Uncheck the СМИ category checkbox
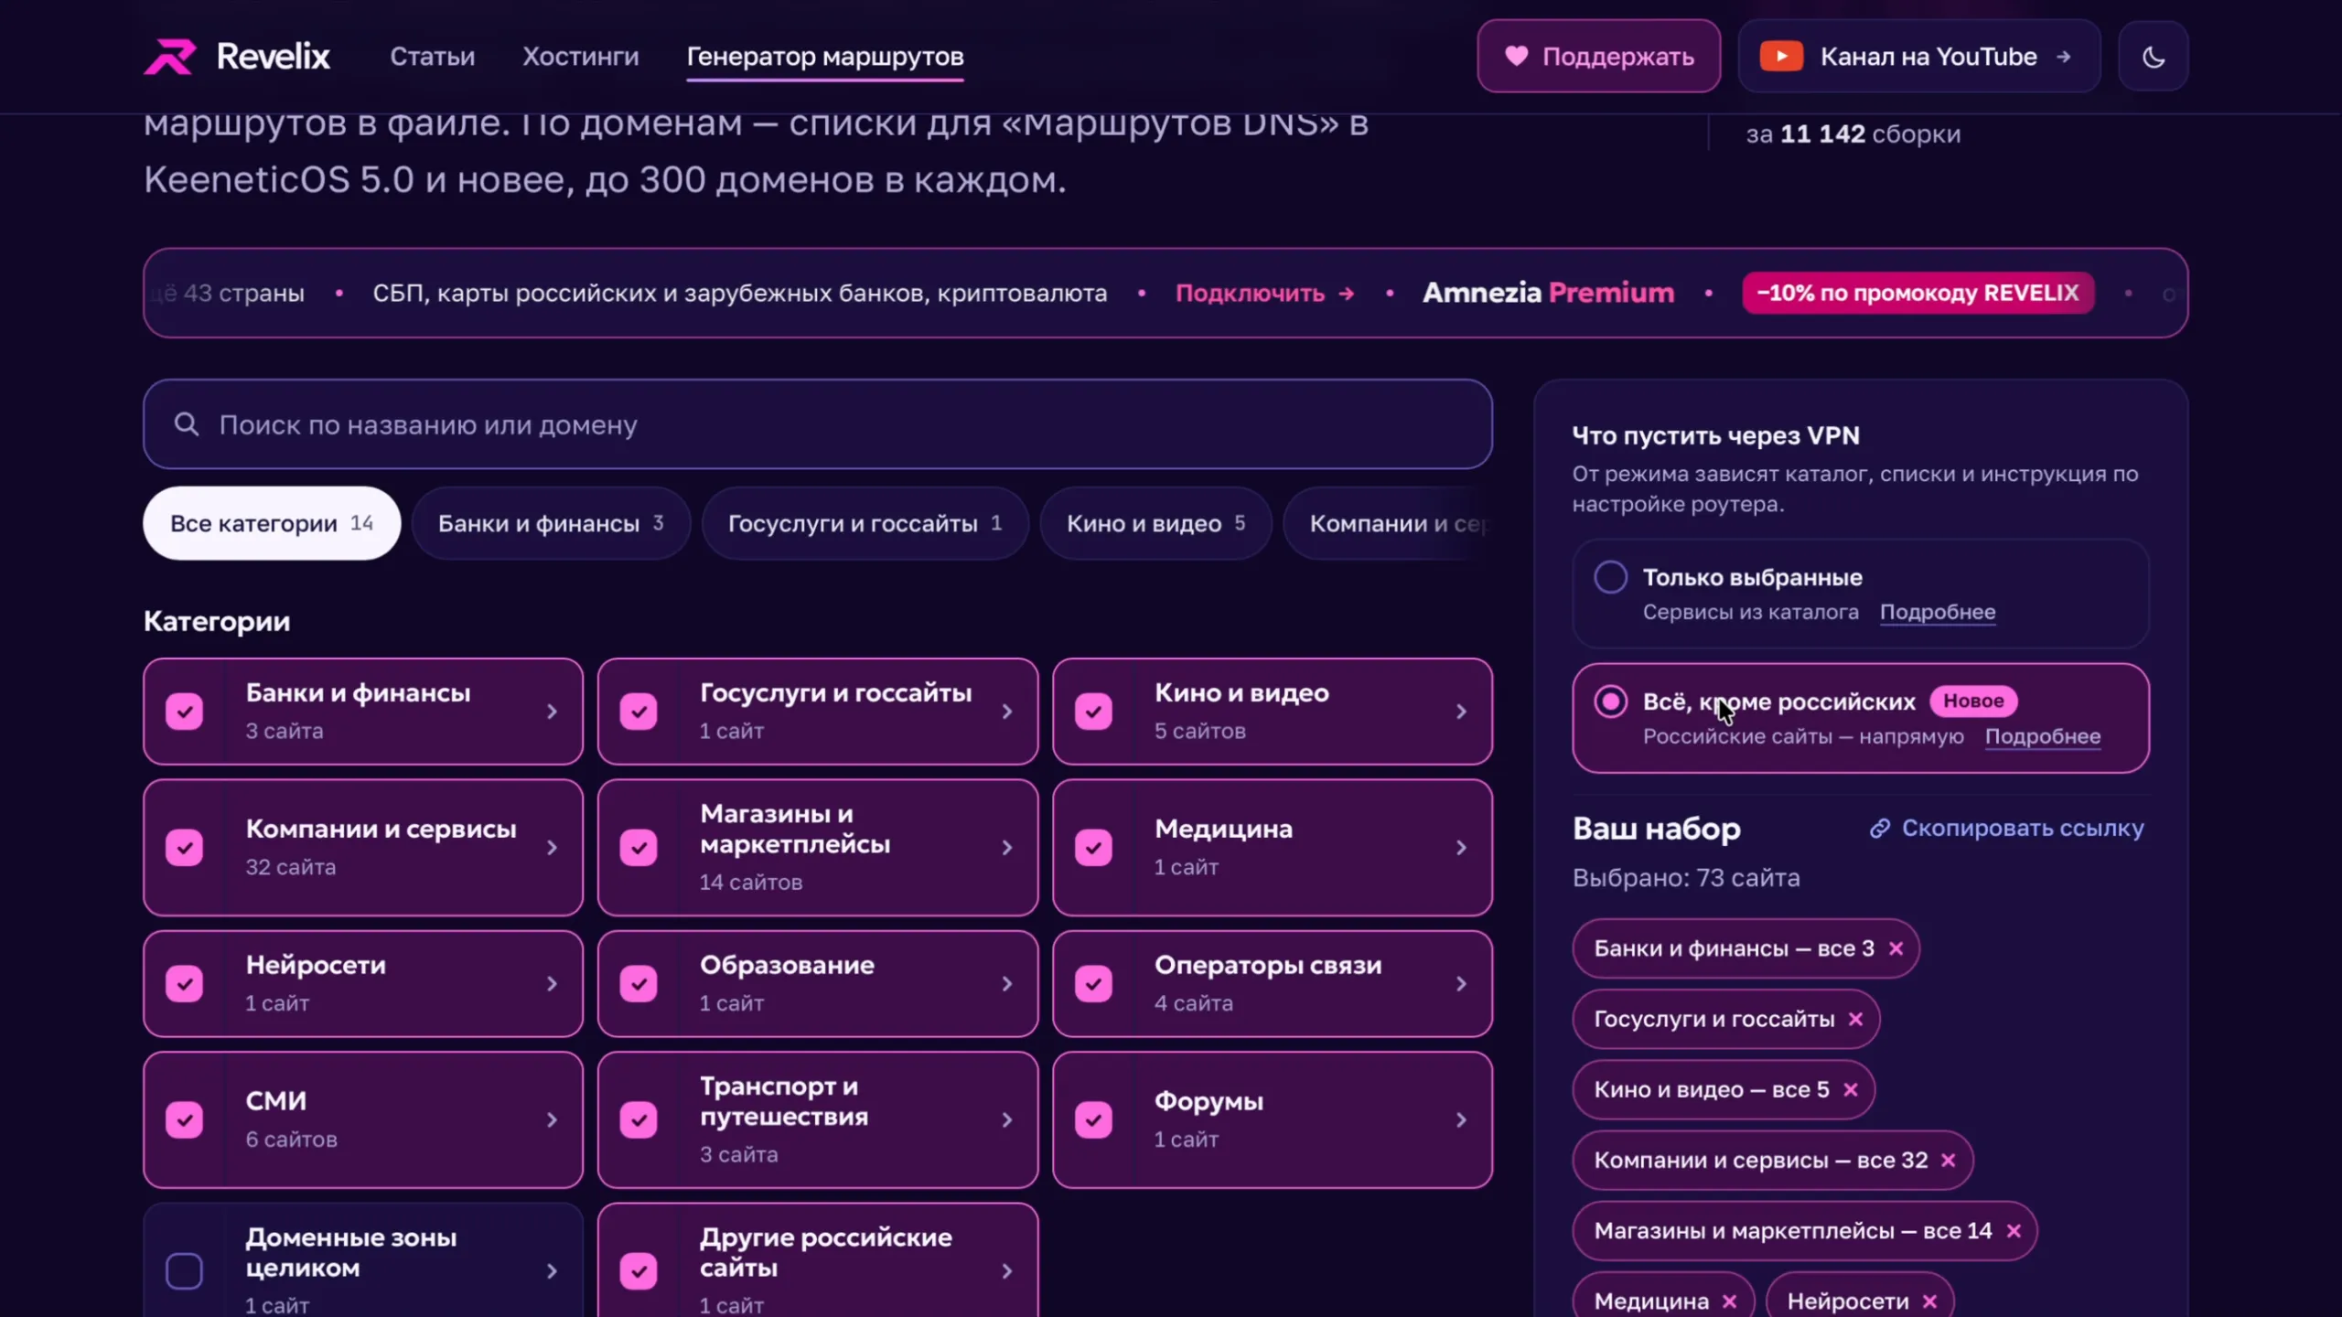This screenshot has width=2342, height=1317. (x=184, y=1120)
